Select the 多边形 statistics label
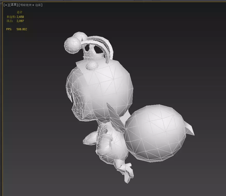Image resolution: width=226 pixels, height=196 pixels. click(11, 17)
